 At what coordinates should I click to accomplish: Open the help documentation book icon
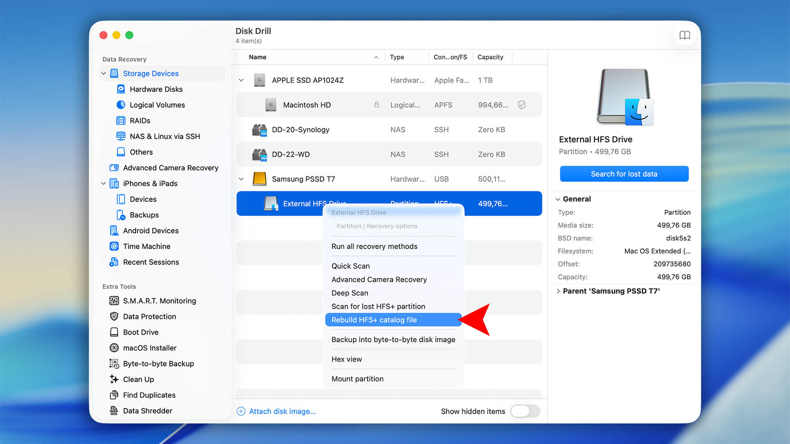pos(685,35)
